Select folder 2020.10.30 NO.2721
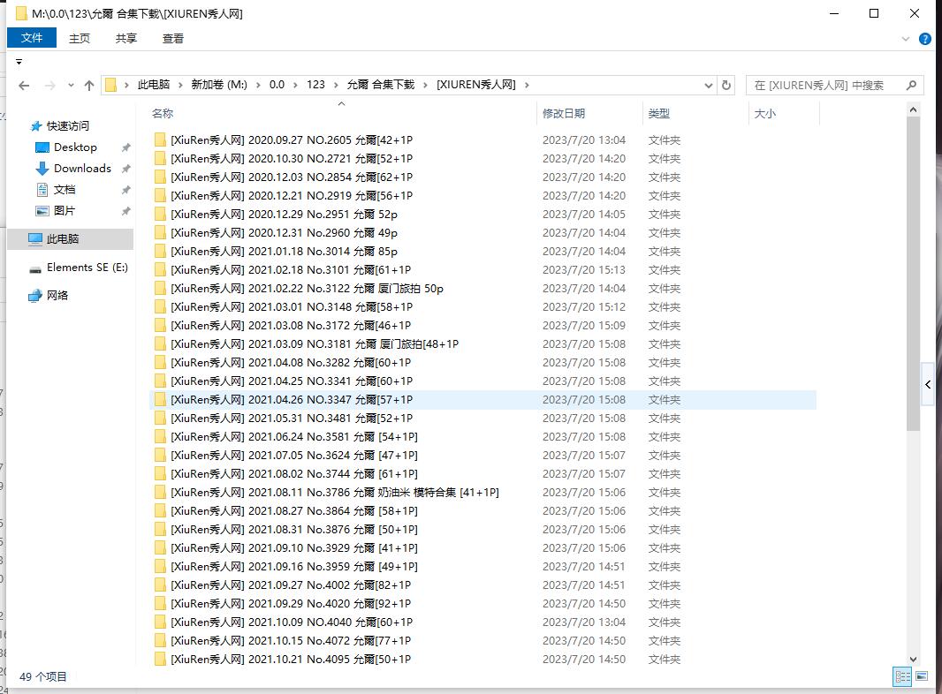 (292, 159)
